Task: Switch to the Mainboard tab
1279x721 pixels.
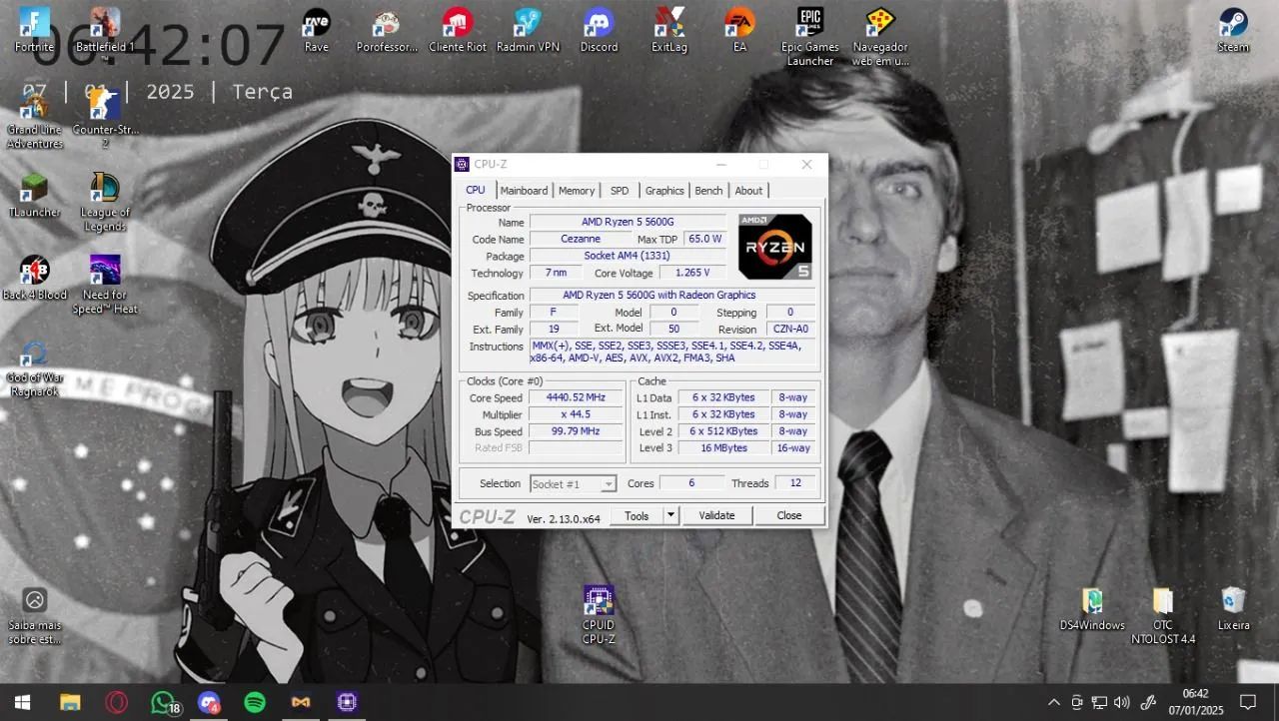Action: coord(524,191)
